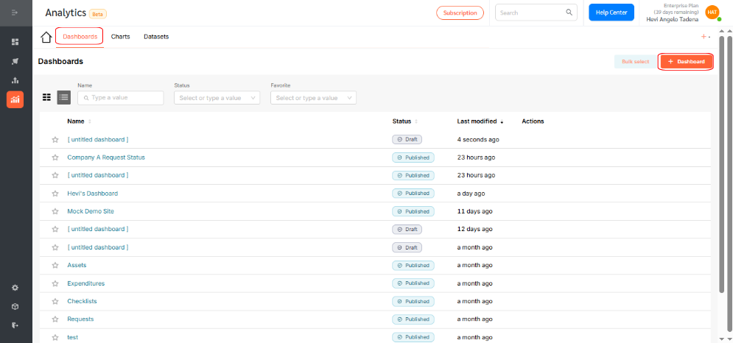Open the Favorite filter dropdown
Image resolution: width=733 pixels, height=343 pixels.
[314, 98]
